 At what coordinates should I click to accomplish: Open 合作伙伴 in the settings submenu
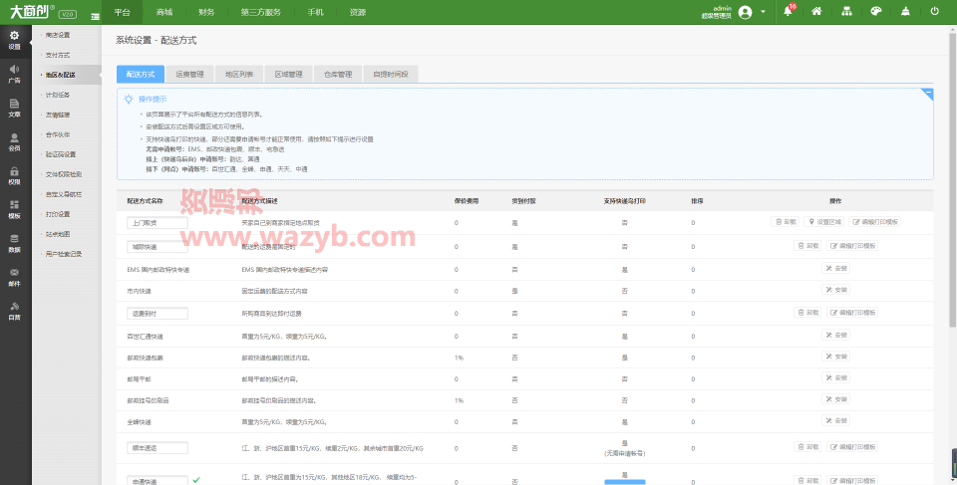coord(58,134)
